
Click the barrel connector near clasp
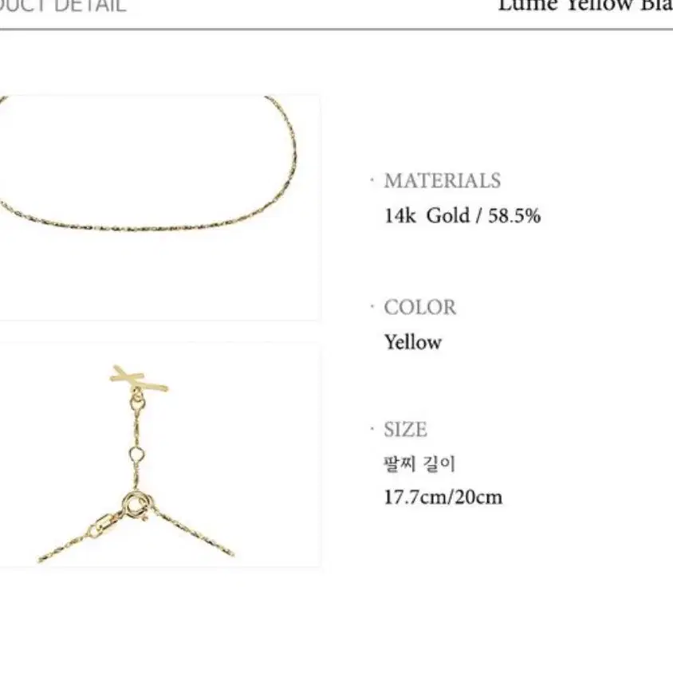point(104,526)
